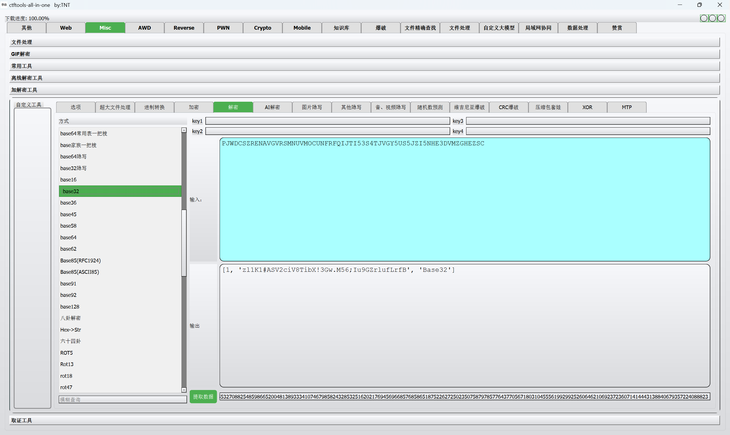Click the method list scrollbar thumb
Screen dimensions: 730x435
[184, 243]
